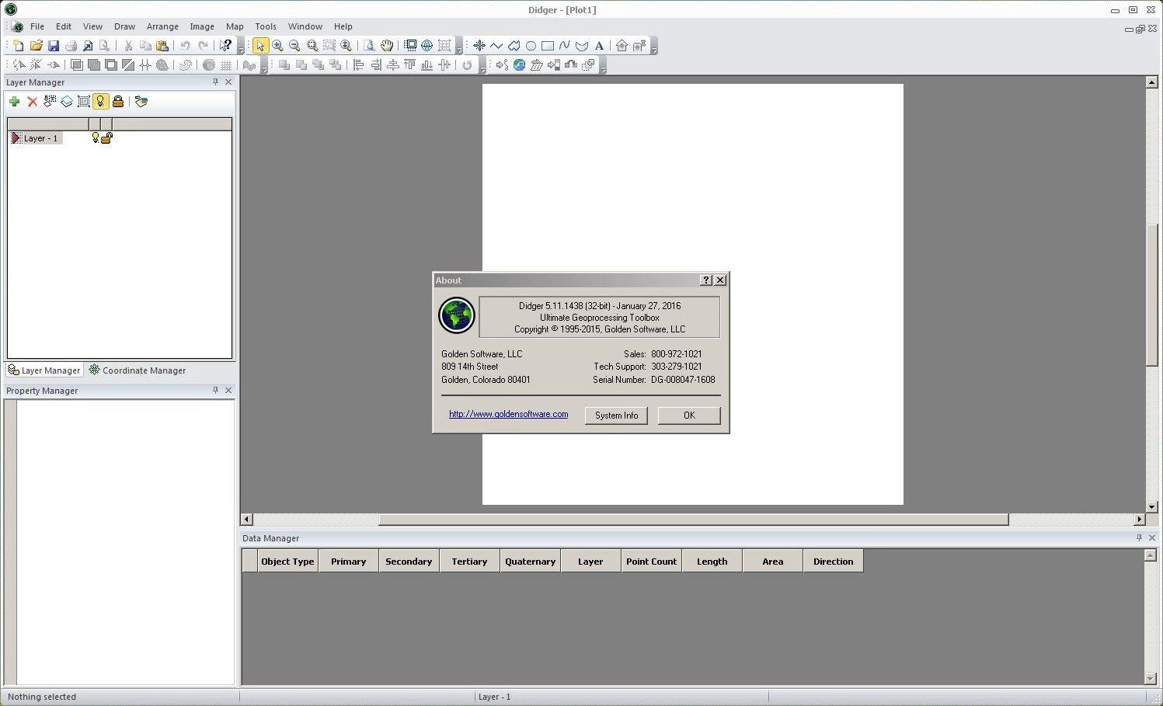Click the Length column header

[x=712, y=562]
